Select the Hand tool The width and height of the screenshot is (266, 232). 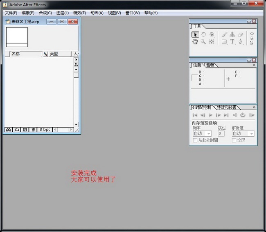[x=195, y=42]
